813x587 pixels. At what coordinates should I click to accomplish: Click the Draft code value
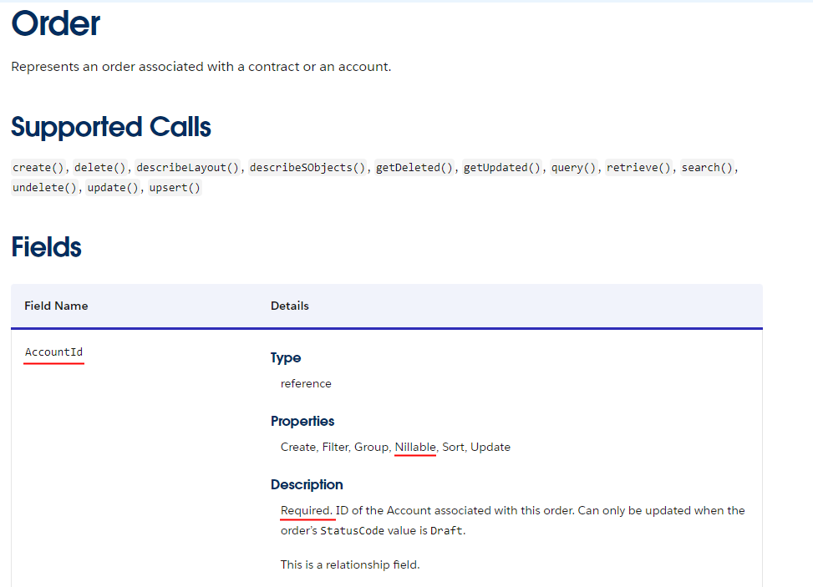click(446, 530)
